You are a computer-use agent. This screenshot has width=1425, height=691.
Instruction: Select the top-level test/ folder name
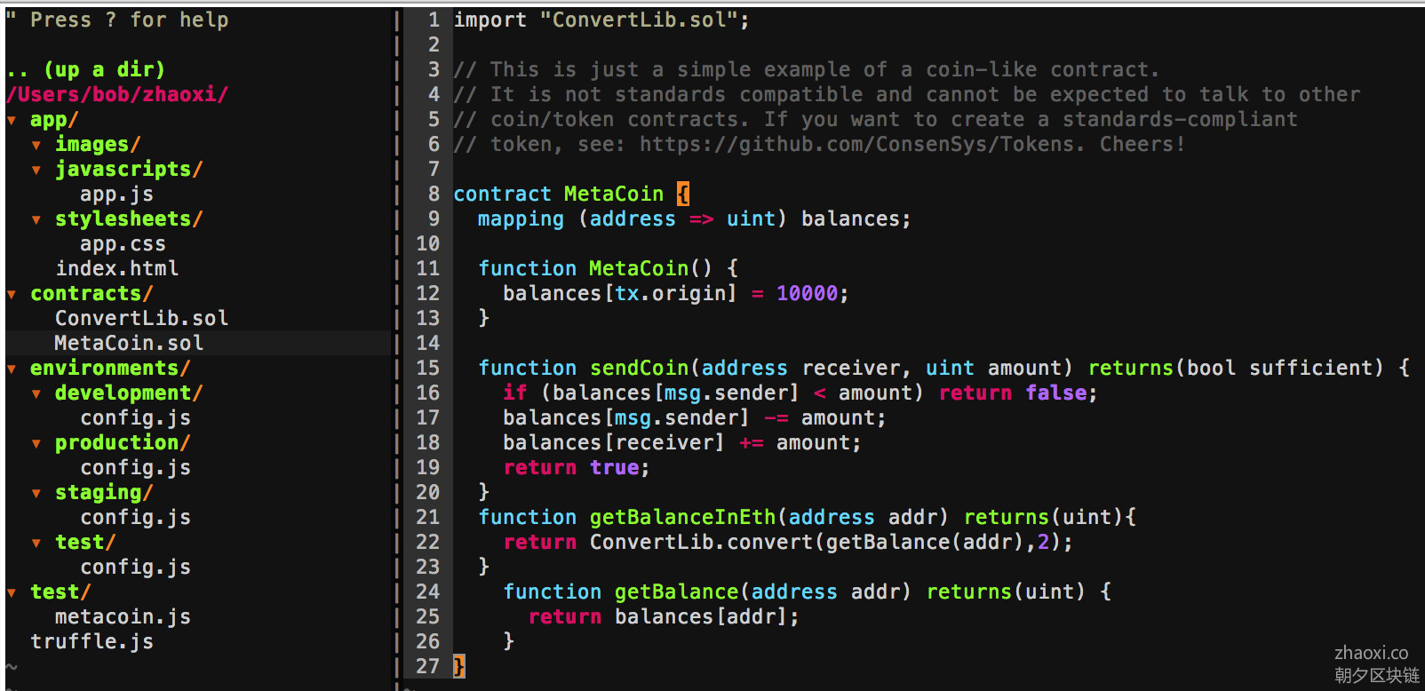point(60,592)
